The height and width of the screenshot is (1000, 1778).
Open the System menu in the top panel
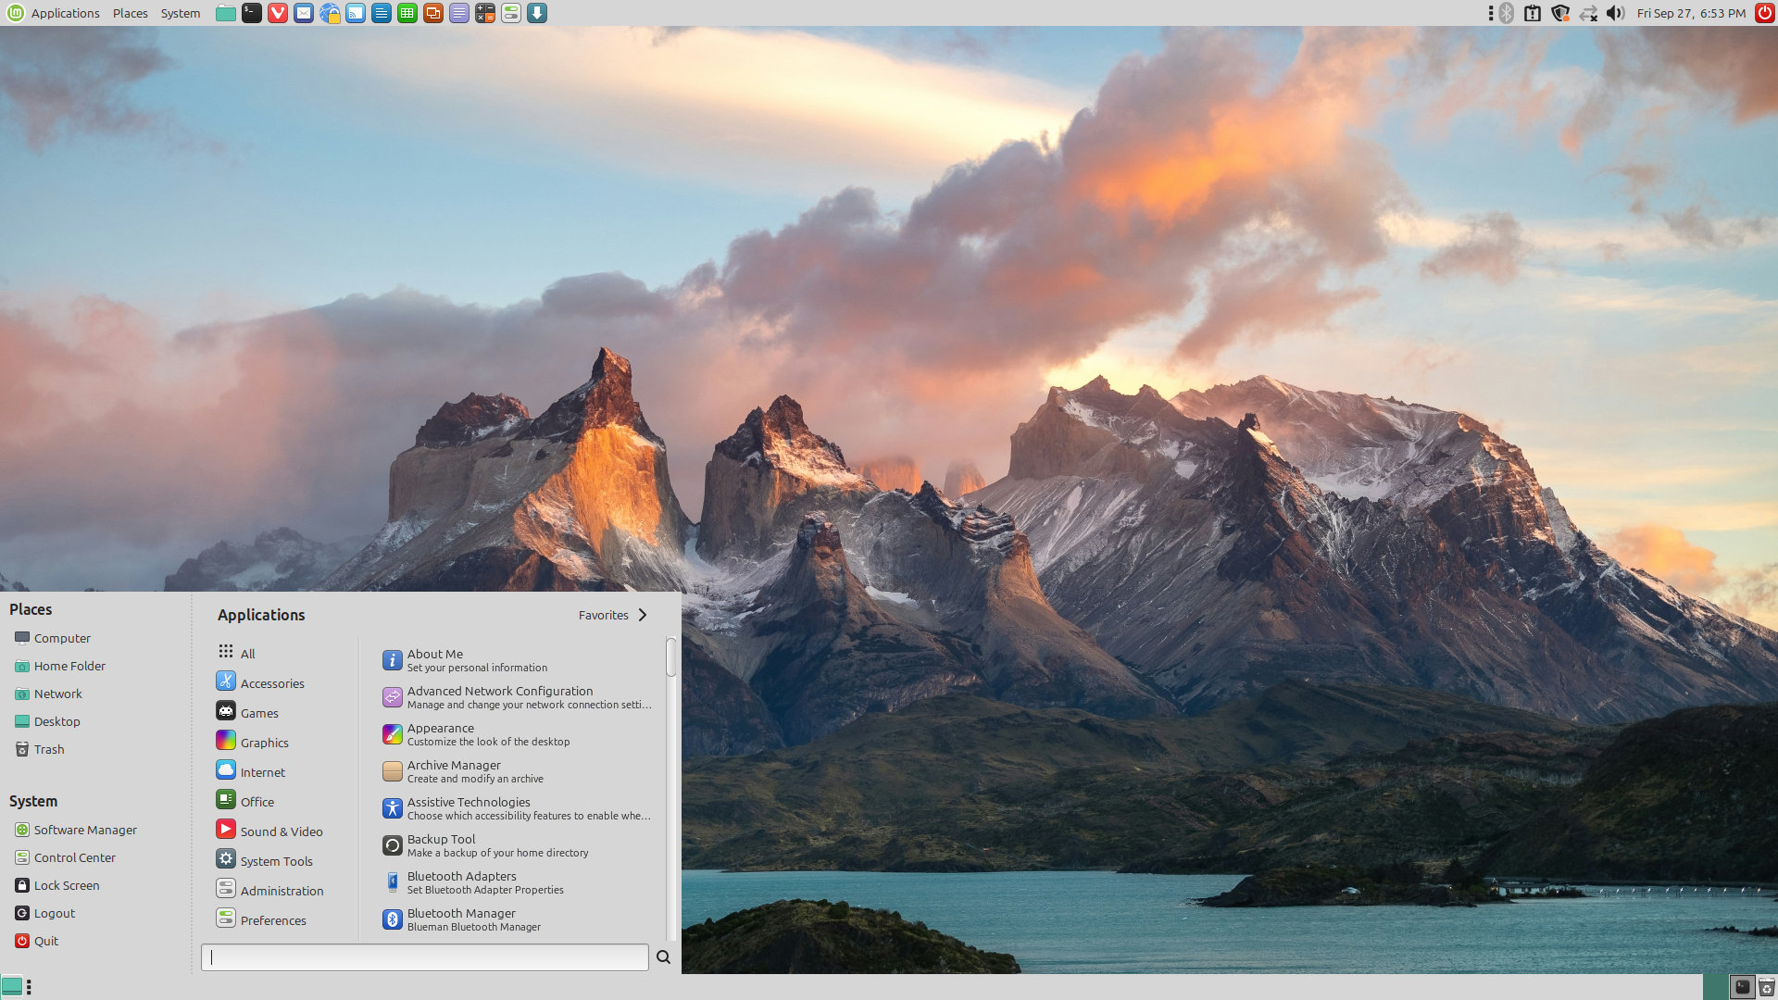point(180,13)
